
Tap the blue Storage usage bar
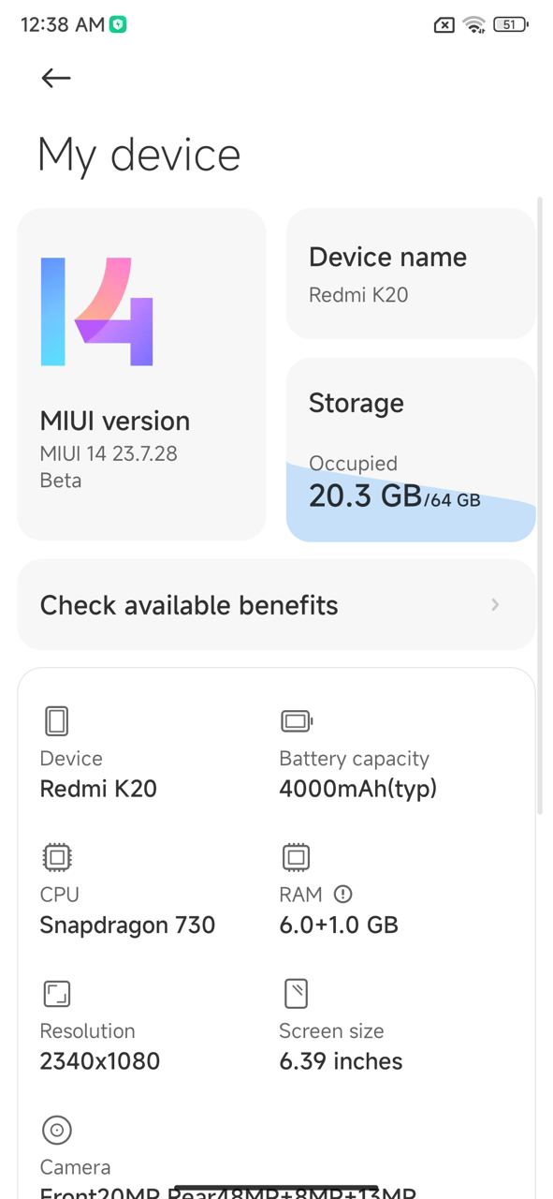[411, 501]
